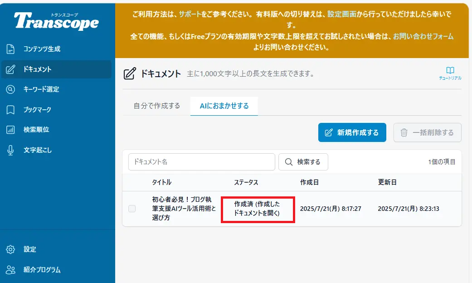This screenshot has height=283, width=472.
Task: Open 設定 gear icon in sidebar
Action: pos(10,249)
